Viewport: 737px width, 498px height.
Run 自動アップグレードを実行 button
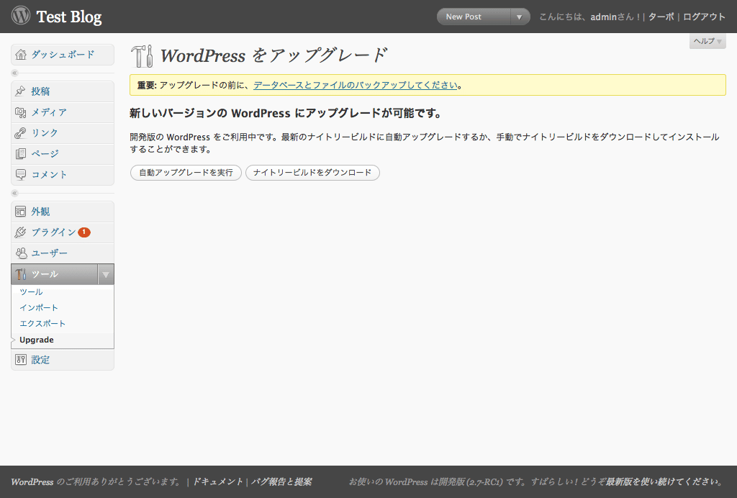[x=186, y=173]
